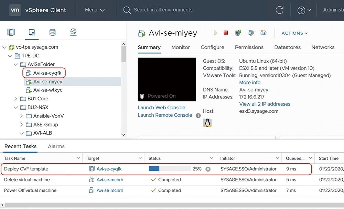This screenshot has height=209, width=344.
Task: Open the Target column filter dropdown
Action: click(140, 158)
